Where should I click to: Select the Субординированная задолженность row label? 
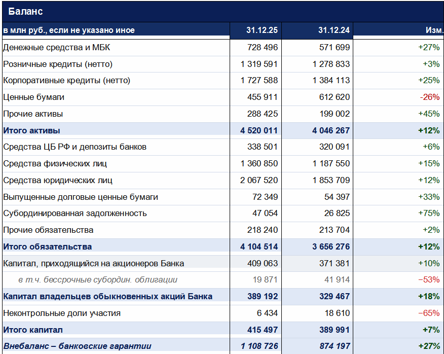(75, 214)
